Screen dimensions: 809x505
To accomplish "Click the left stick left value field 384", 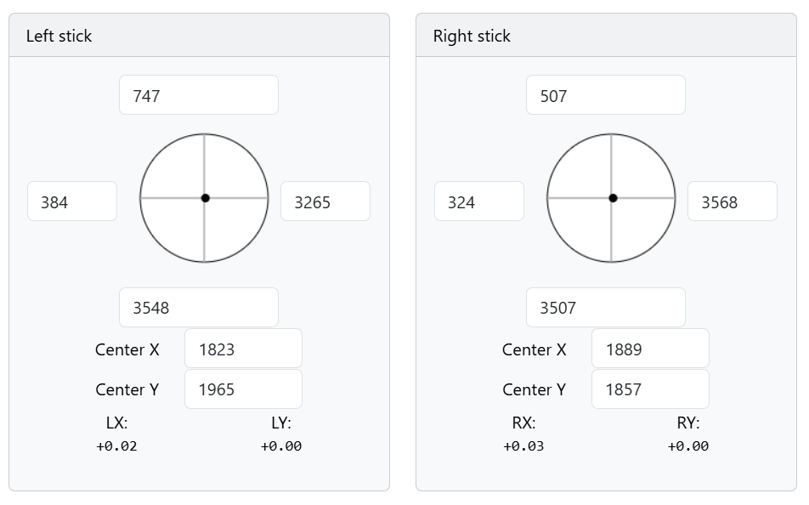I will [72, 201].
